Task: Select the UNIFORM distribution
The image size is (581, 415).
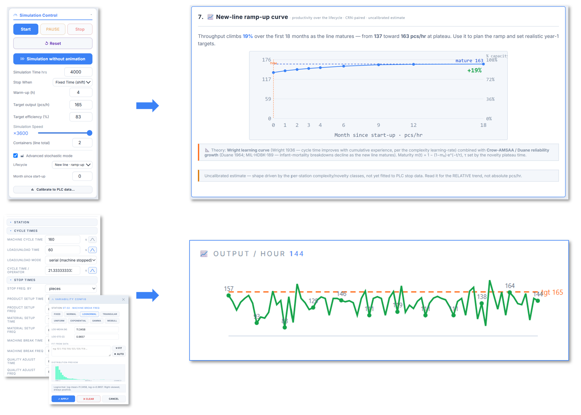Action: (59, 321)
